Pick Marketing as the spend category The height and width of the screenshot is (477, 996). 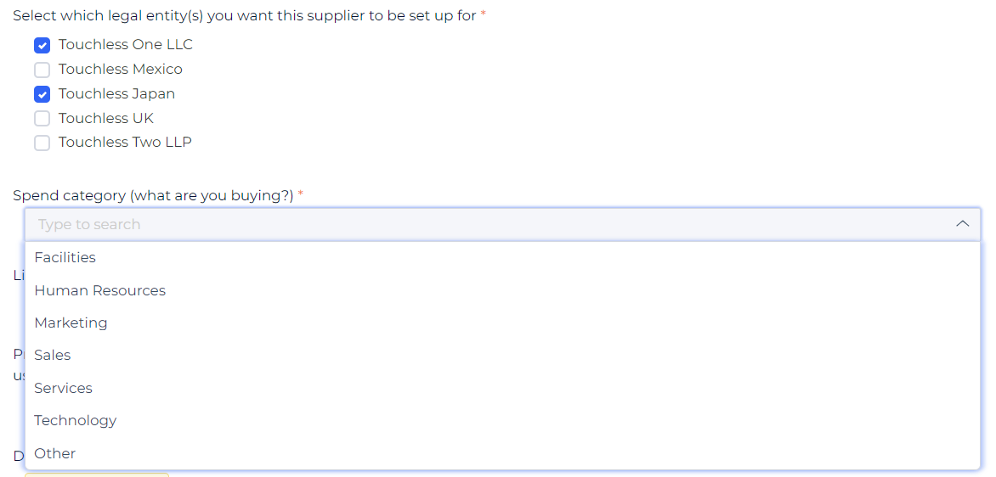[71, 323]
